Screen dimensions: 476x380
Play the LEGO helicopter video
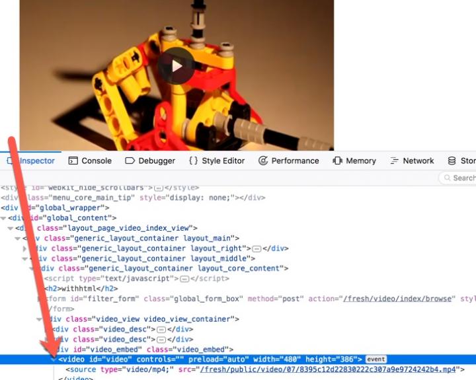pos(176,65)
